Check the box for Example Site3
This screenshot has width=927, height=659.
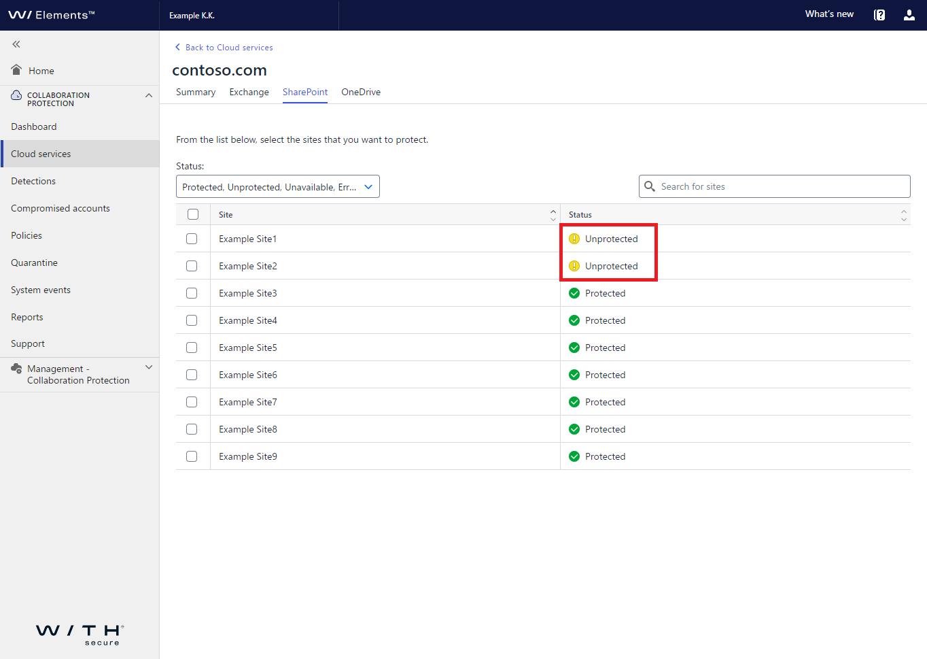[x=192, y=293]
